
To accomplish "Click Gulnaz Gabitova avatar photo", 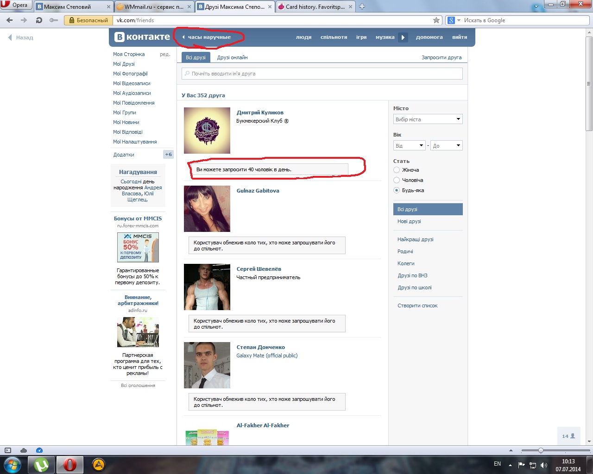I will coord(207,209).
